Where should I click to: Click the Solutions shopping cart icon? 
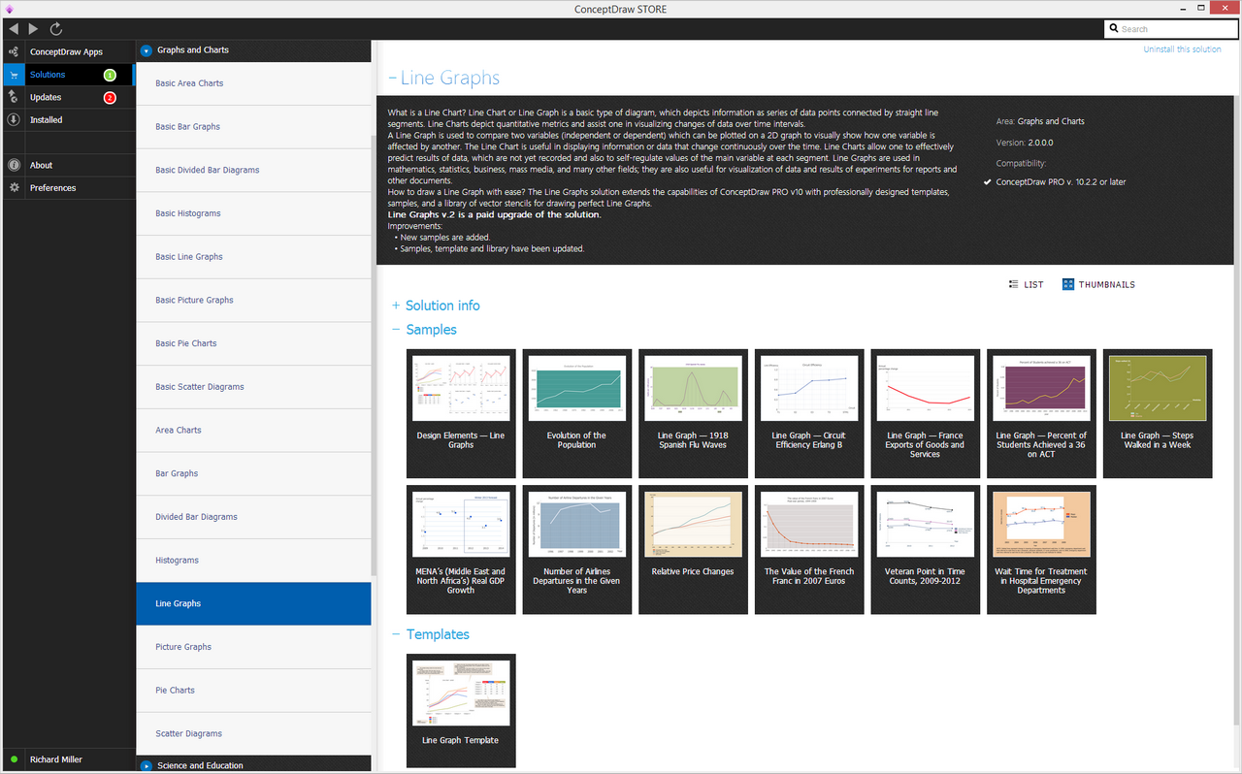14,75
